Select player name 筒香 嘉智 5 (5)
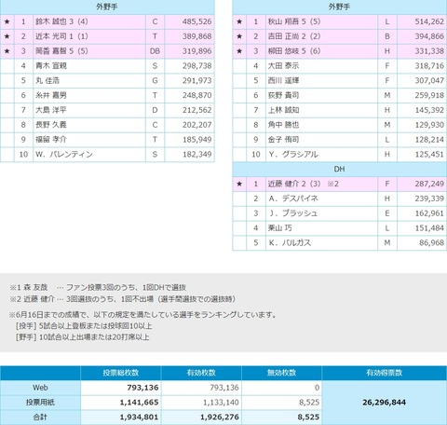The width and height of the screenshot is (447, 425). (61, 51)
